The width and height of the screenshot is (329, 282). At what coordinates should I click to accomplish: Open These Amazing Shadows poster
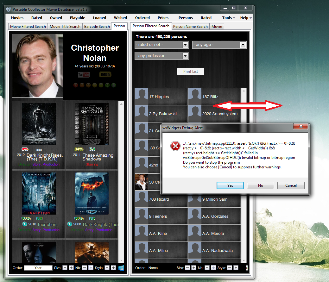[92, 124]
